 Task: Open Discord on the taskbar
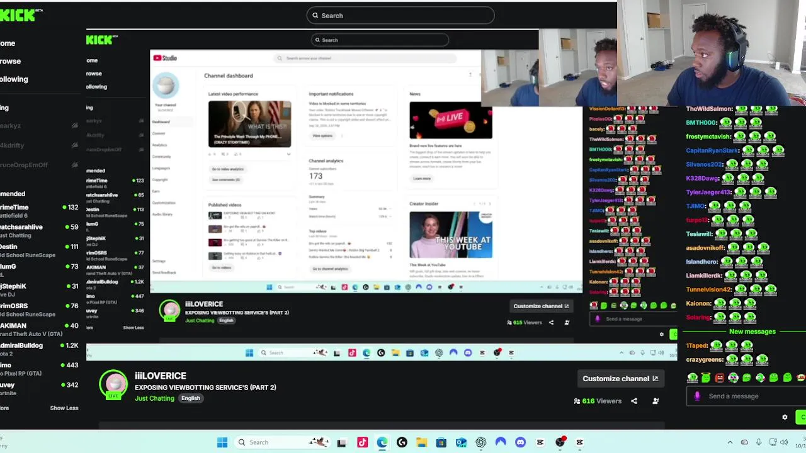(520, 442)
